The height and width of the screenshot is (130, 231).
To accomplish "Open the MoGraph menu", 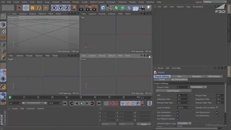I will click(x=111, y=2).
